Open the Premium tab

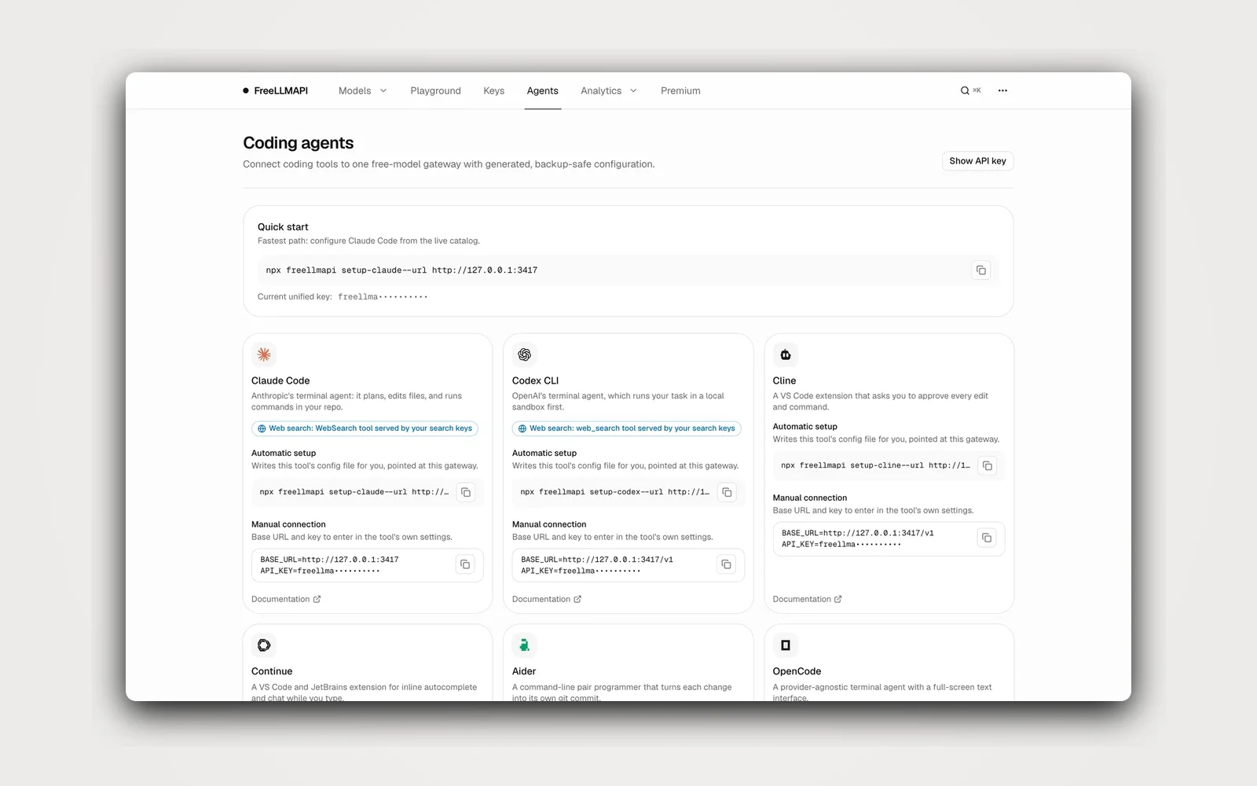(680, 91)
